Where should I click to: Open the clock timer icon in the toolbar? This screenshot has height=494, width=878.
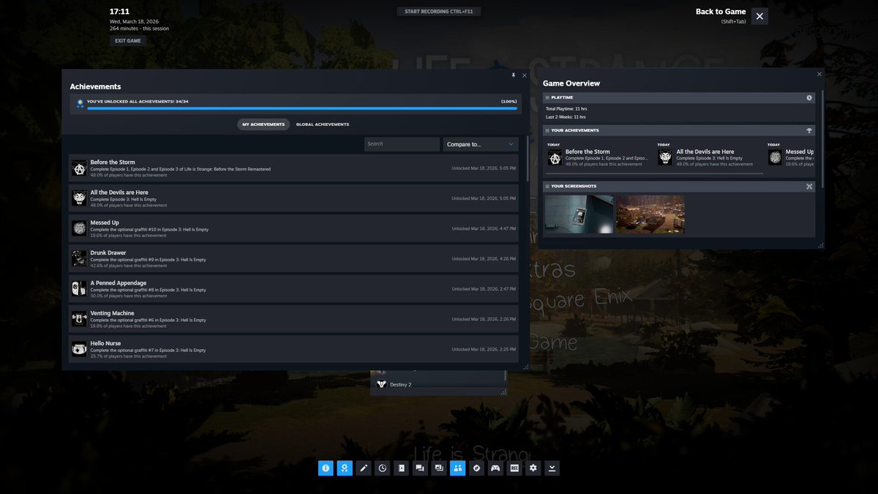382,468
